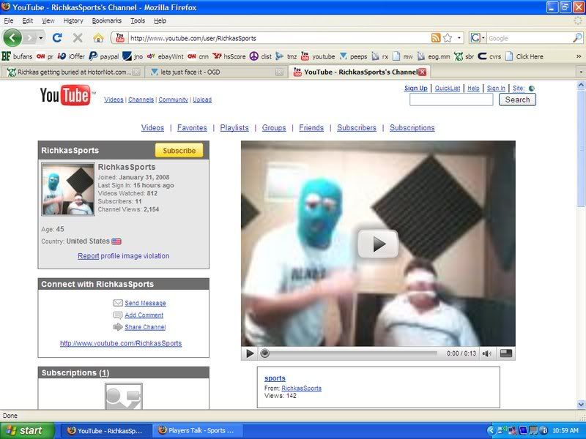Viewport: 586px width, 439px height.
Task: Click the yellow Subscribe button
Action: [179, 151]
